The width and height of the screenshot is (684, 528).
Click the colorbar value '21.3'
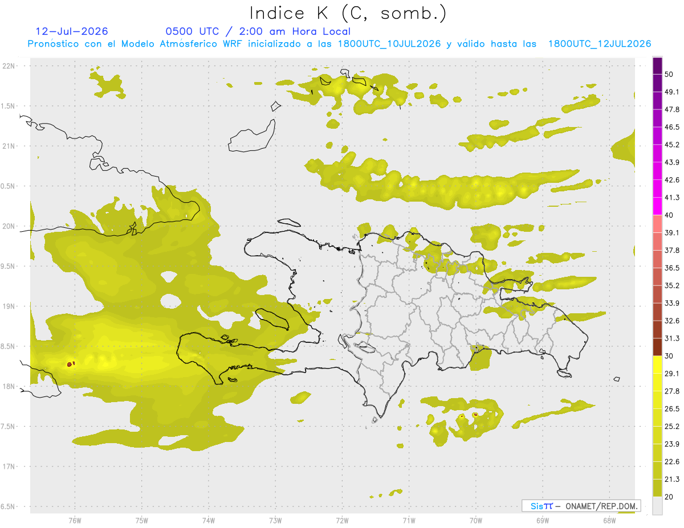click(x=672, y=480)
